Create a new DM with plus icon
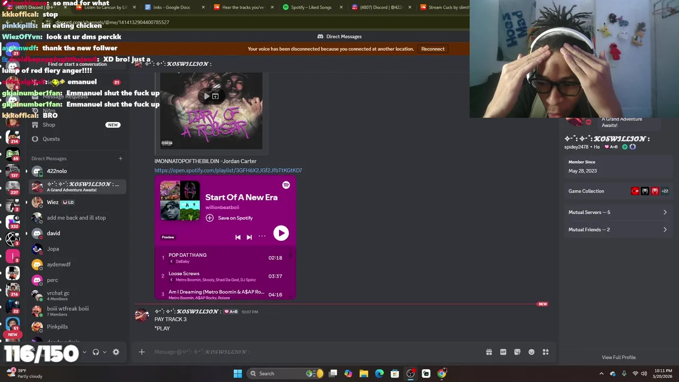Image resolution: width=679 pixels, height=382 pixels. 120,159
